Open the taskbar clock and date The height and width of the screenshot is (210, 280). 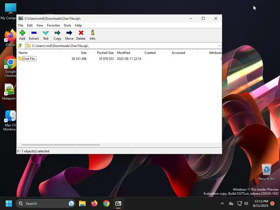point(261,203)
